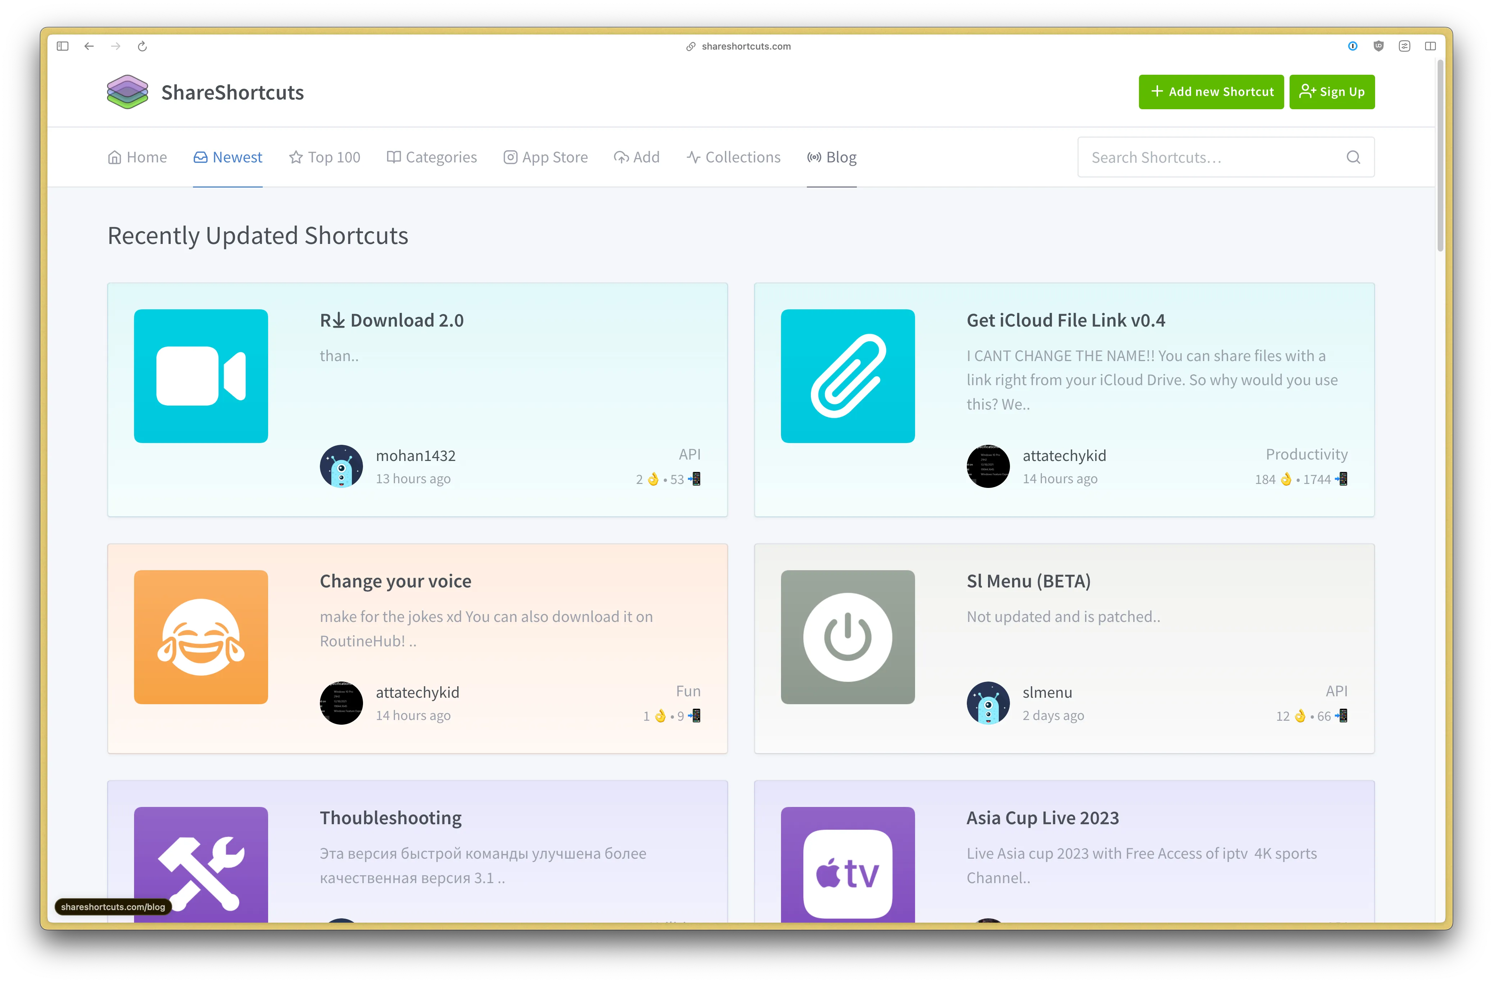Screen dimensions: 1493x983
Task: Reload the page in the browser
Action: [x=142, y=46]
